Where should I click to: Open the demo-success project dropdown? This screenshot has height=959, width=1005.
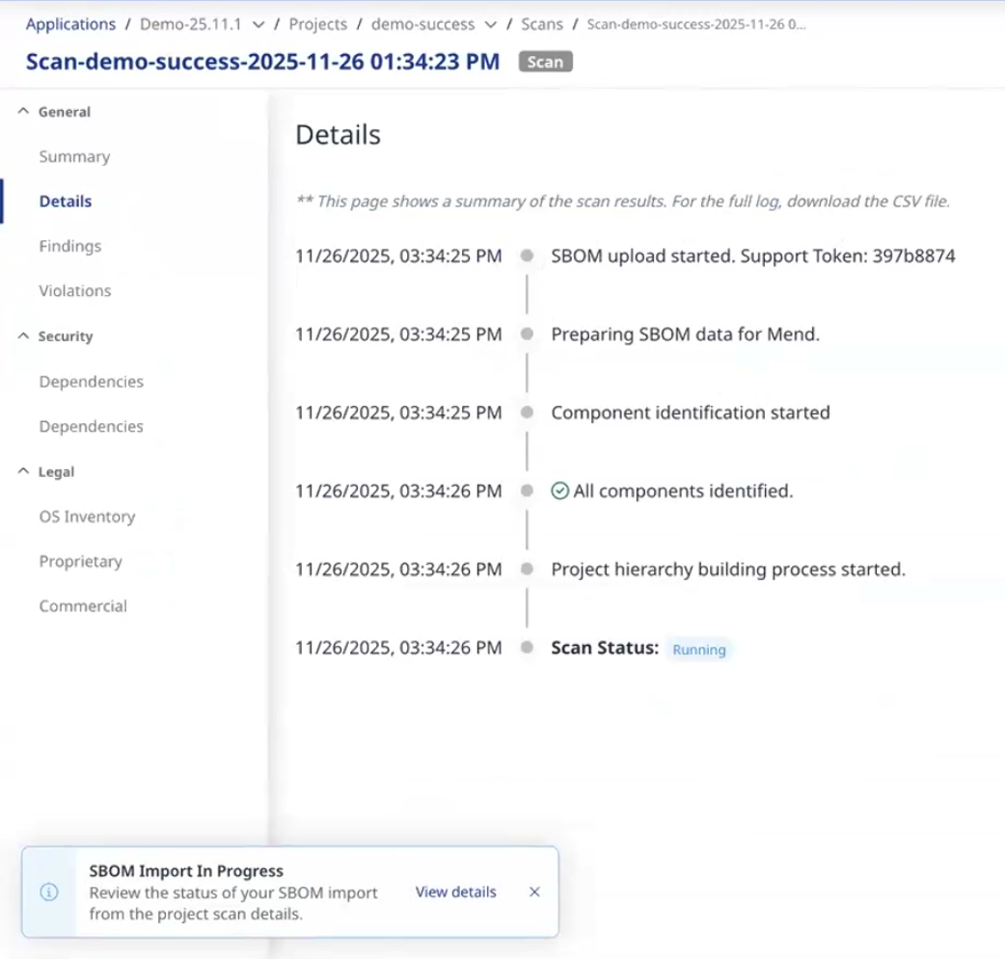(490, 25)
